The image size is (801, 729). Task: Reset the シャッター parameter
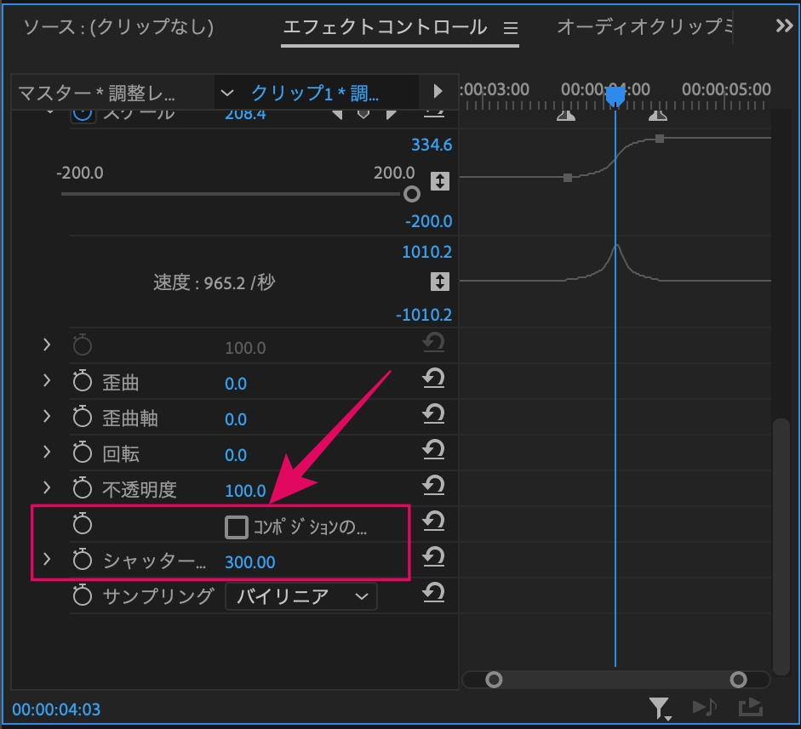click(x=433, y=557)
